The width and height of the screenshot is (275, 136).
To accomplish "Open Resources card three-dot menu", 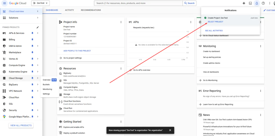I will point(121,69).
